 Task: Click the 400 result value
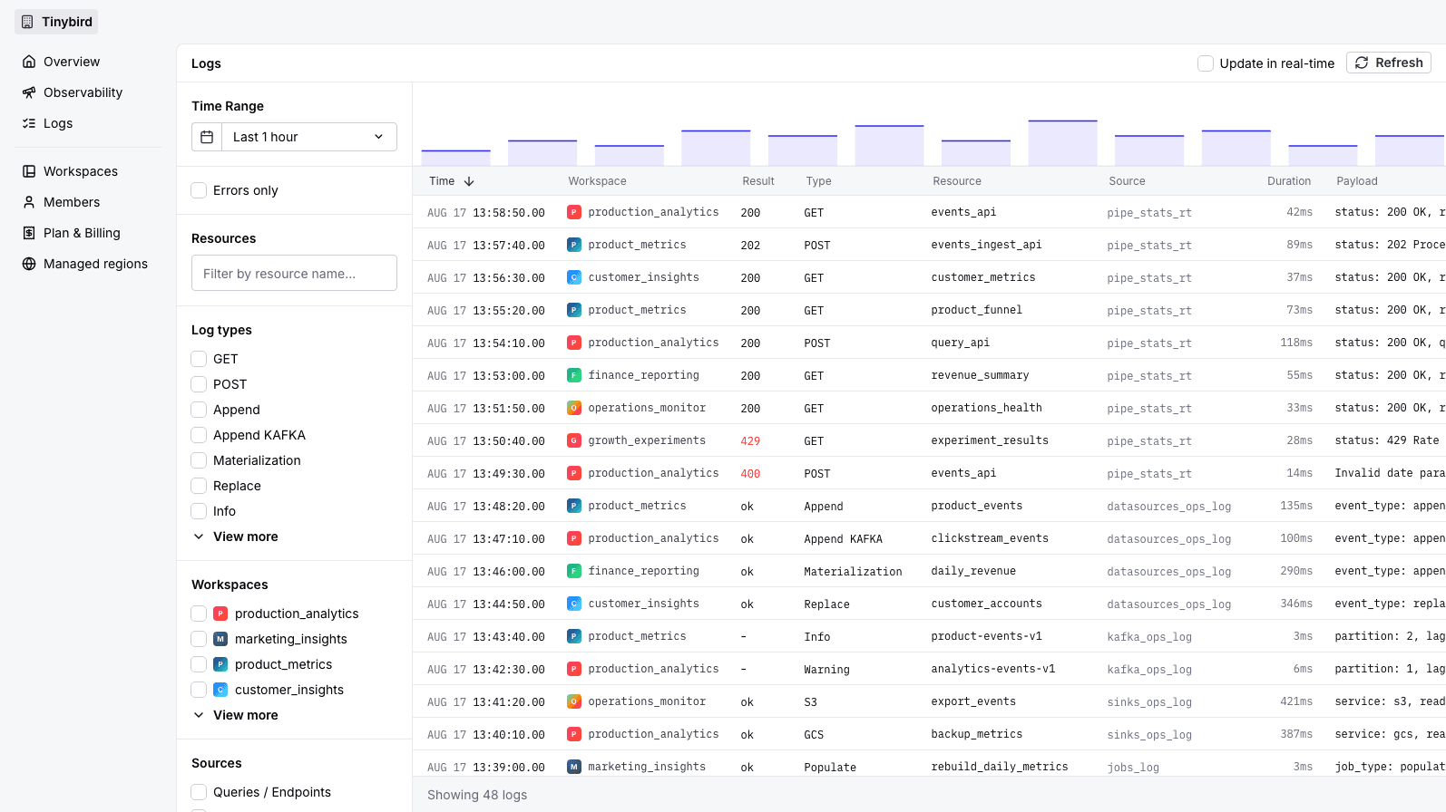tap(750, 474)
